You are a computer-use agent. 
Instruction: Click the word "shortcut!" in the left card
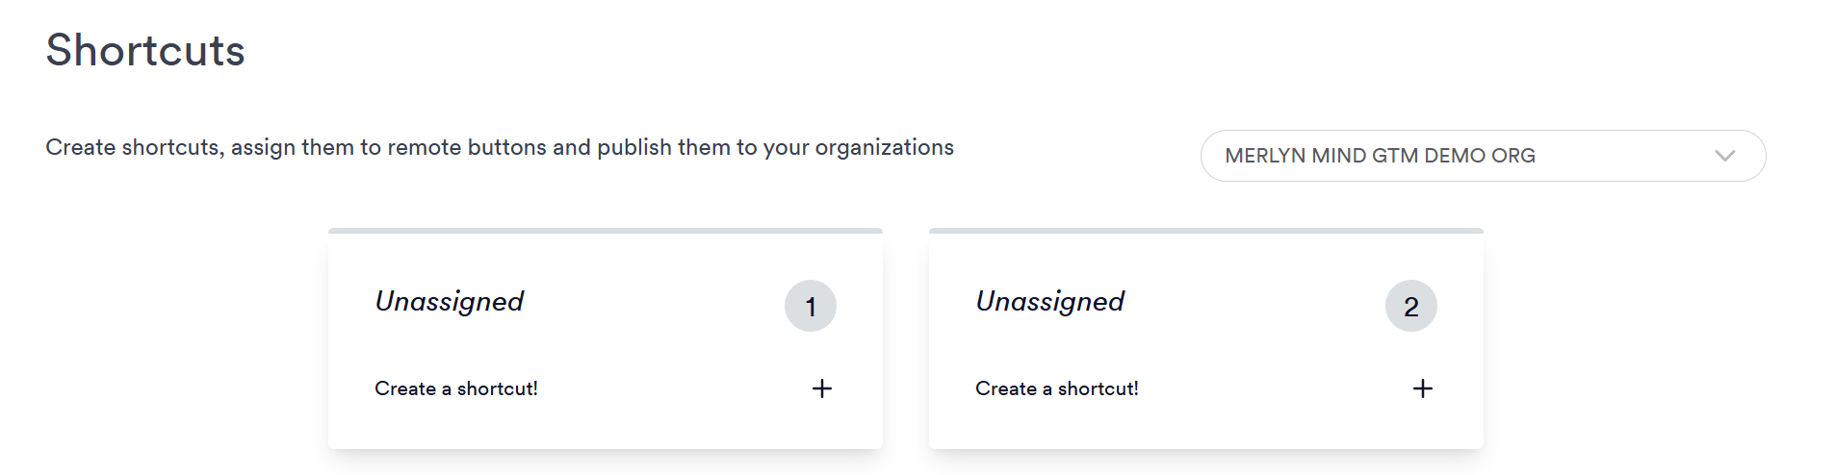point(497,388)
